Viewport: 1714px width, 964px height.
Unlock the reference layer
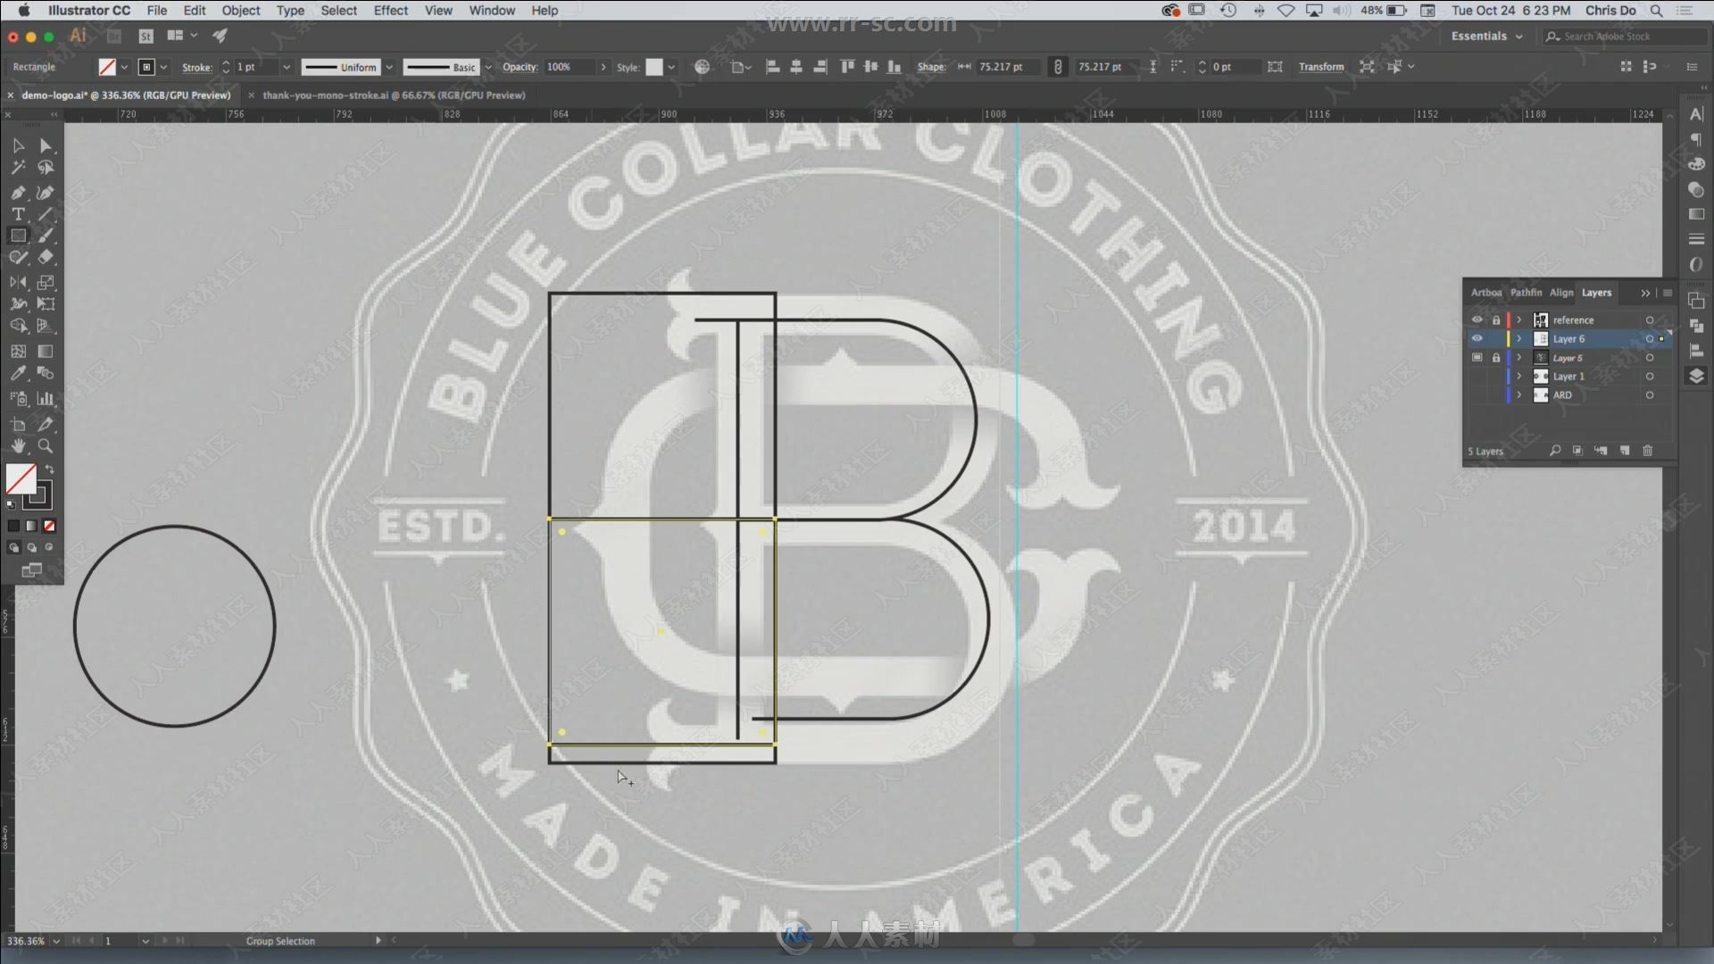(x=1496, y=320)
